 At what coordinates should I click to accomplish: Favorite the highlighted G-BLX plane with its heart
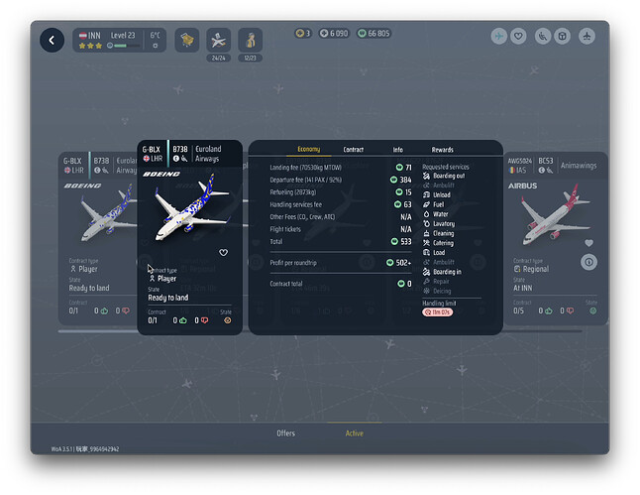pos(223,253)
